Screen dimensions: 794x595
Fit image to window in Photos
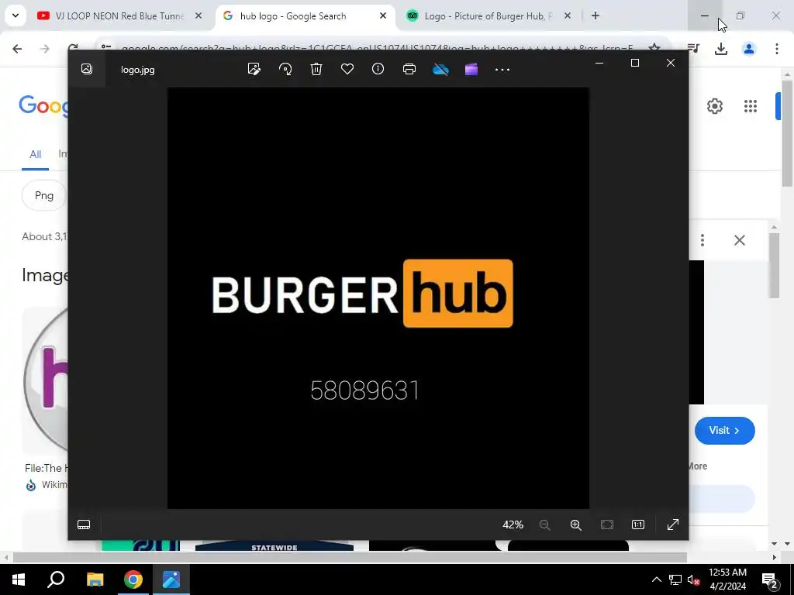point(607,524)
